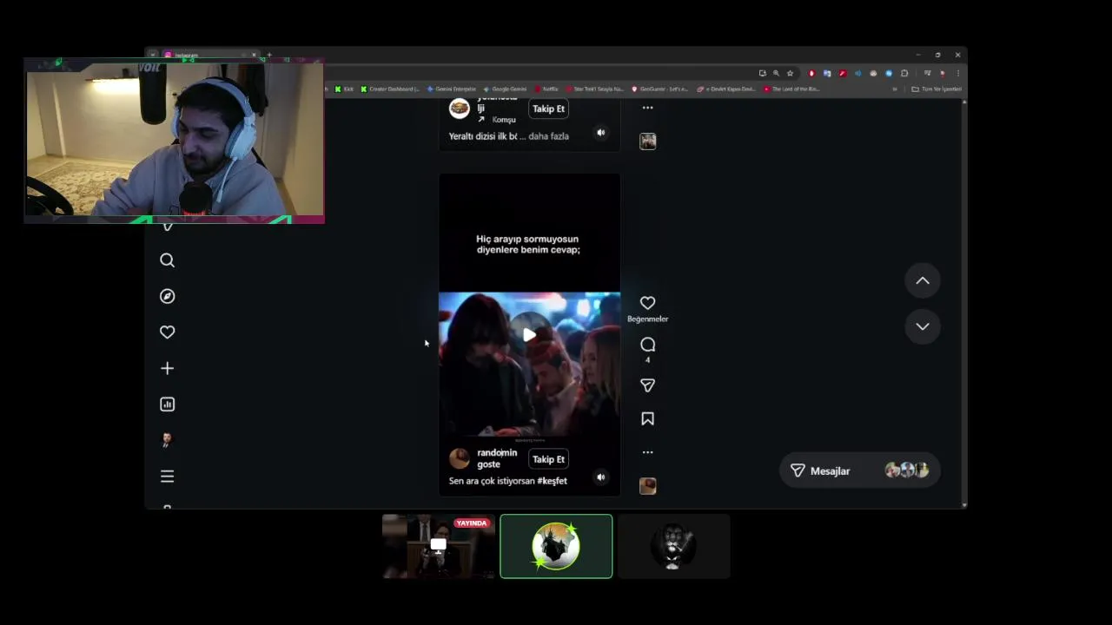The height and width of the screenshot is (625, 1112).
Task: Open the Creator Dashboard bookmark
Action: tap(390, 89)
